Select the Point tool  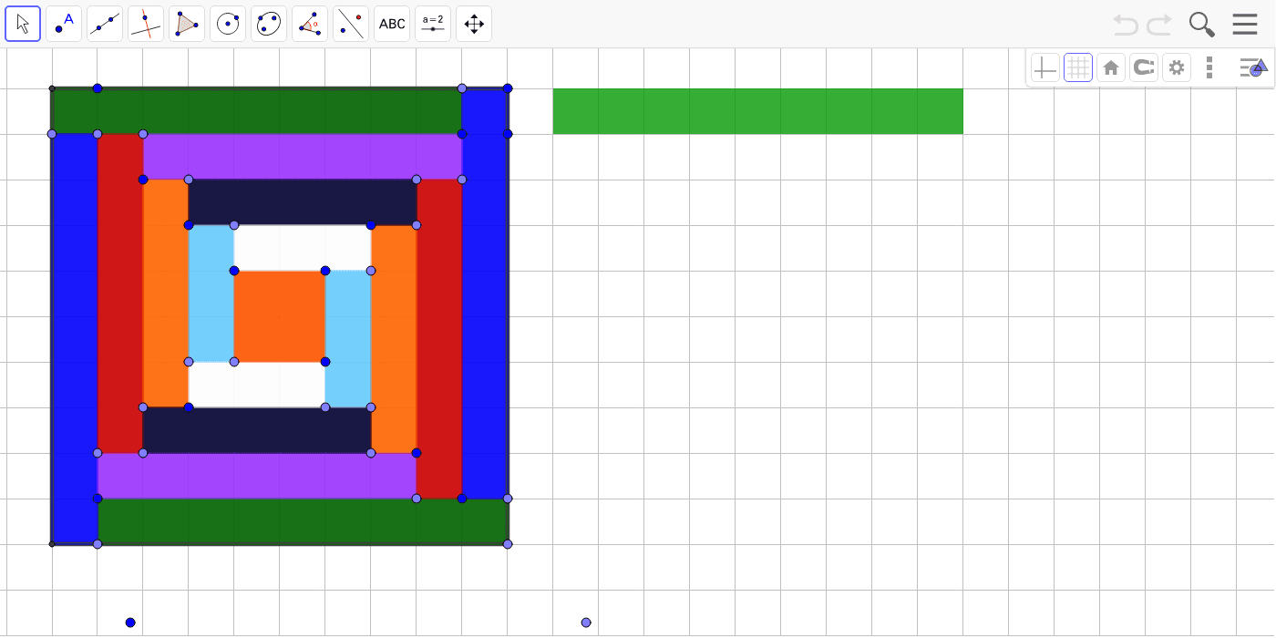[64, 24]
